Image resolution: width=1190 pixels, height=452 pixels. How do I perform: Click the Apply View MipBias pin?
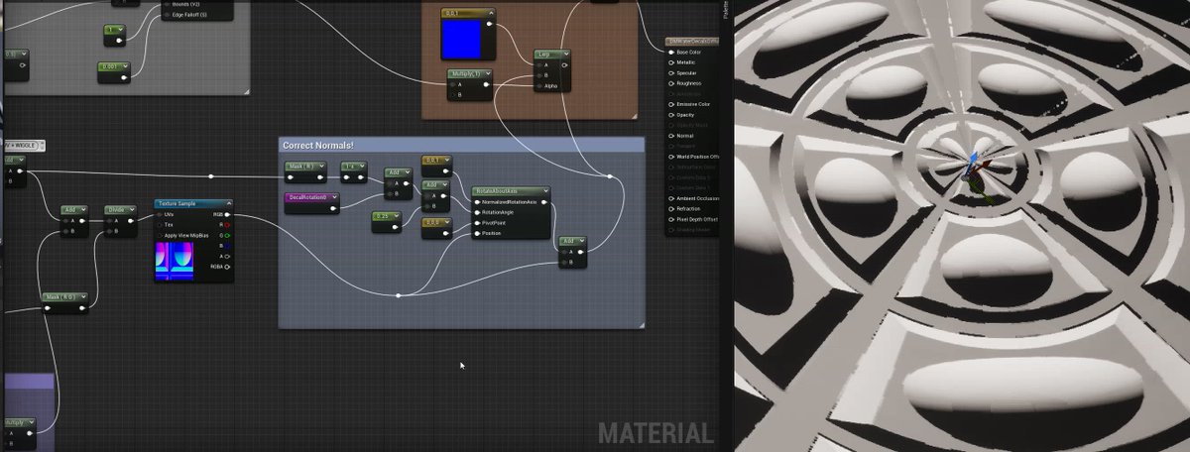coord(159,235)
